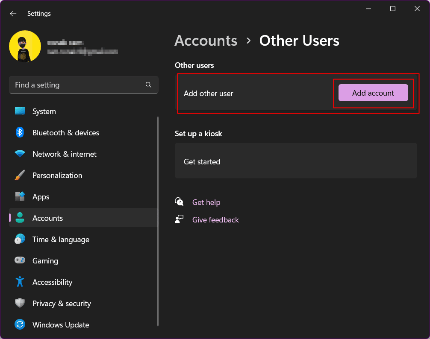This screenshot has height=339, width=430.
Task: Go to Bluetooth & devices
Action: point(66,133)
